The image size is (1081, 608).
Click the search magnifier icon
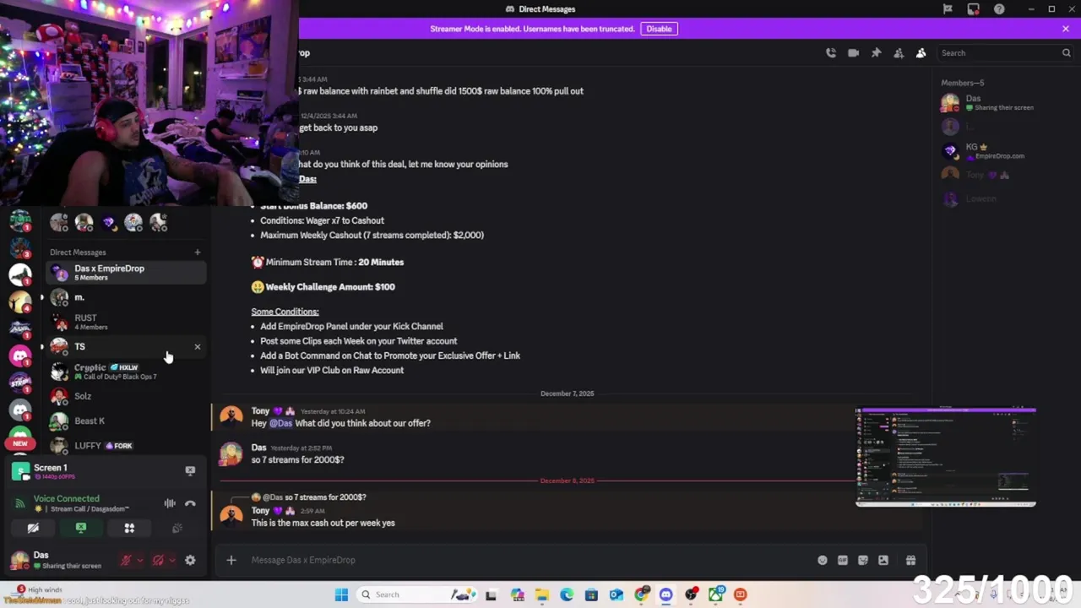pos(1066,53)
